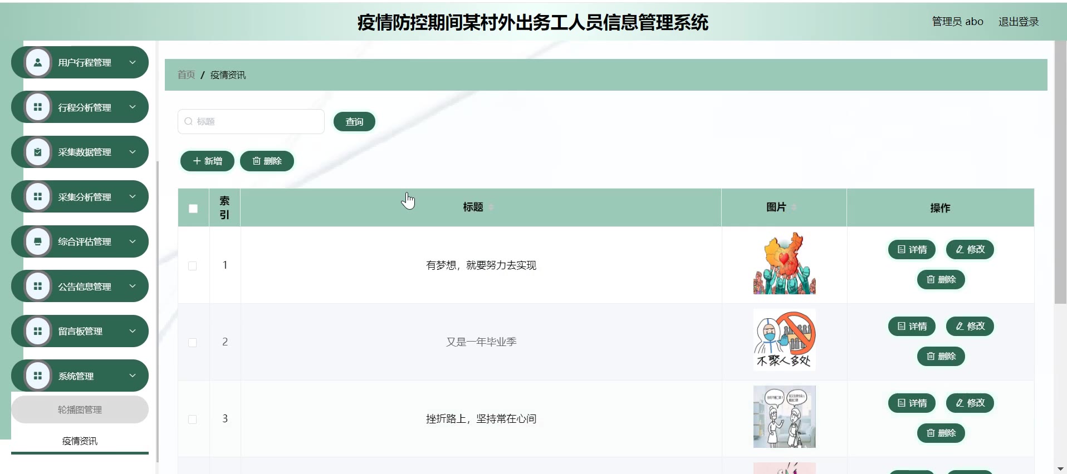The height and width of the screenshot is (474, 1067).
Task: Click 修改 for row 挫折路上，坚持常在心间
Action: click(x=970, y=403)
